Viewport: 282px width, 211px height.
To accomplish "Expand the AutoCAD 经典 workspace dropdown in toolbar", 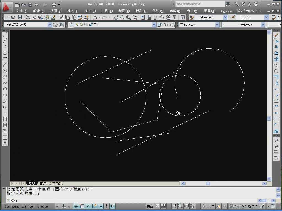I will [50, 25].
